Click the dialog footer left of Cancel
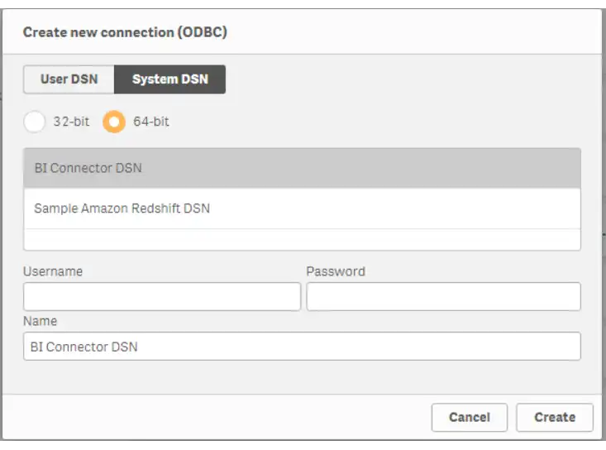This screenshot has width=606, height=450. tap(215, 417)
